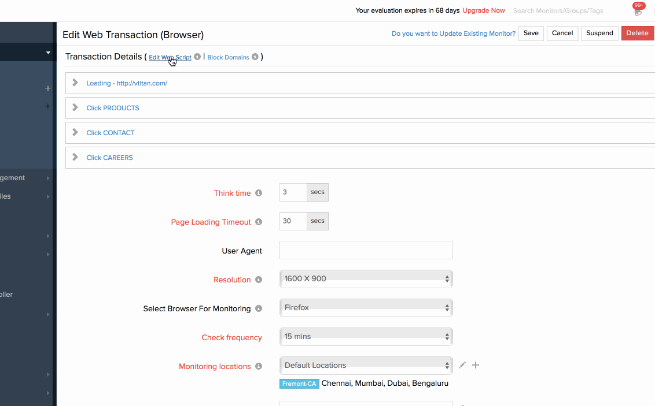Expand the Click PRODUCTS step

coord(75,108)
